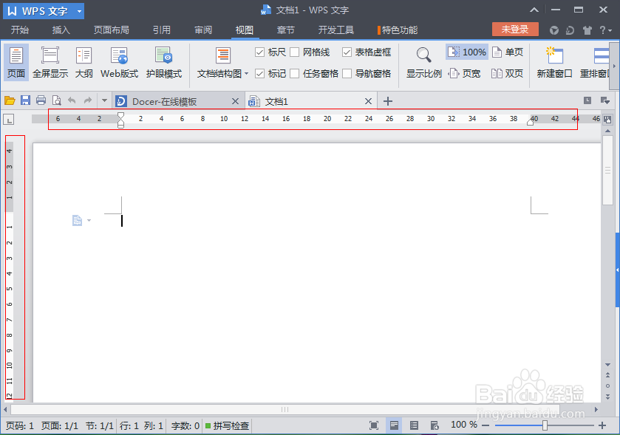Click the horizontal scrollbar thumb
Image resolution: width=620 pixels, height=435 pixels.
click(x=285, y=409)
